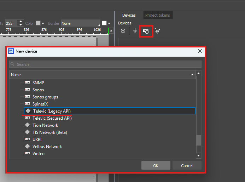The width and height of the screenshot is (245, 182).
Task: Open the Border style dropdown
Action: pyautogui.click(x=80, y=23)
